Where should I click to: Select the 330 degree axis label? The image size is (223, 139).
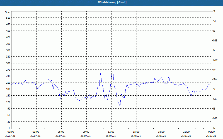(x=8, y=57)
